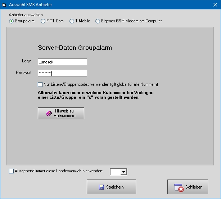The height and width of the screenshot is (199, 221).
Task: Open the Landesvorwahl dropdown arrow
Action: [123, 172]
